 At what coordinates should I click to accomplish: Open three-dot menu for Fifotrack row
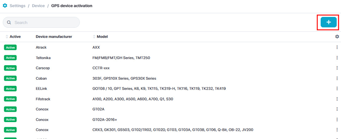pyautogui.click(x=337, y=99)
